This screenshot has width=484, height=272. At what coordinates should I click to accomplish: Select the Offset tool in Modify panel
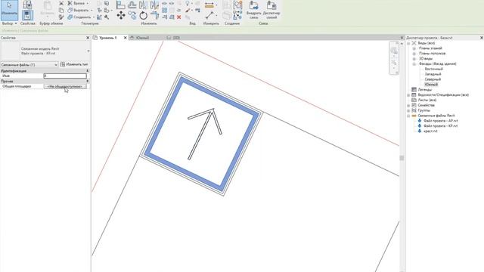(x=132, y=5)
